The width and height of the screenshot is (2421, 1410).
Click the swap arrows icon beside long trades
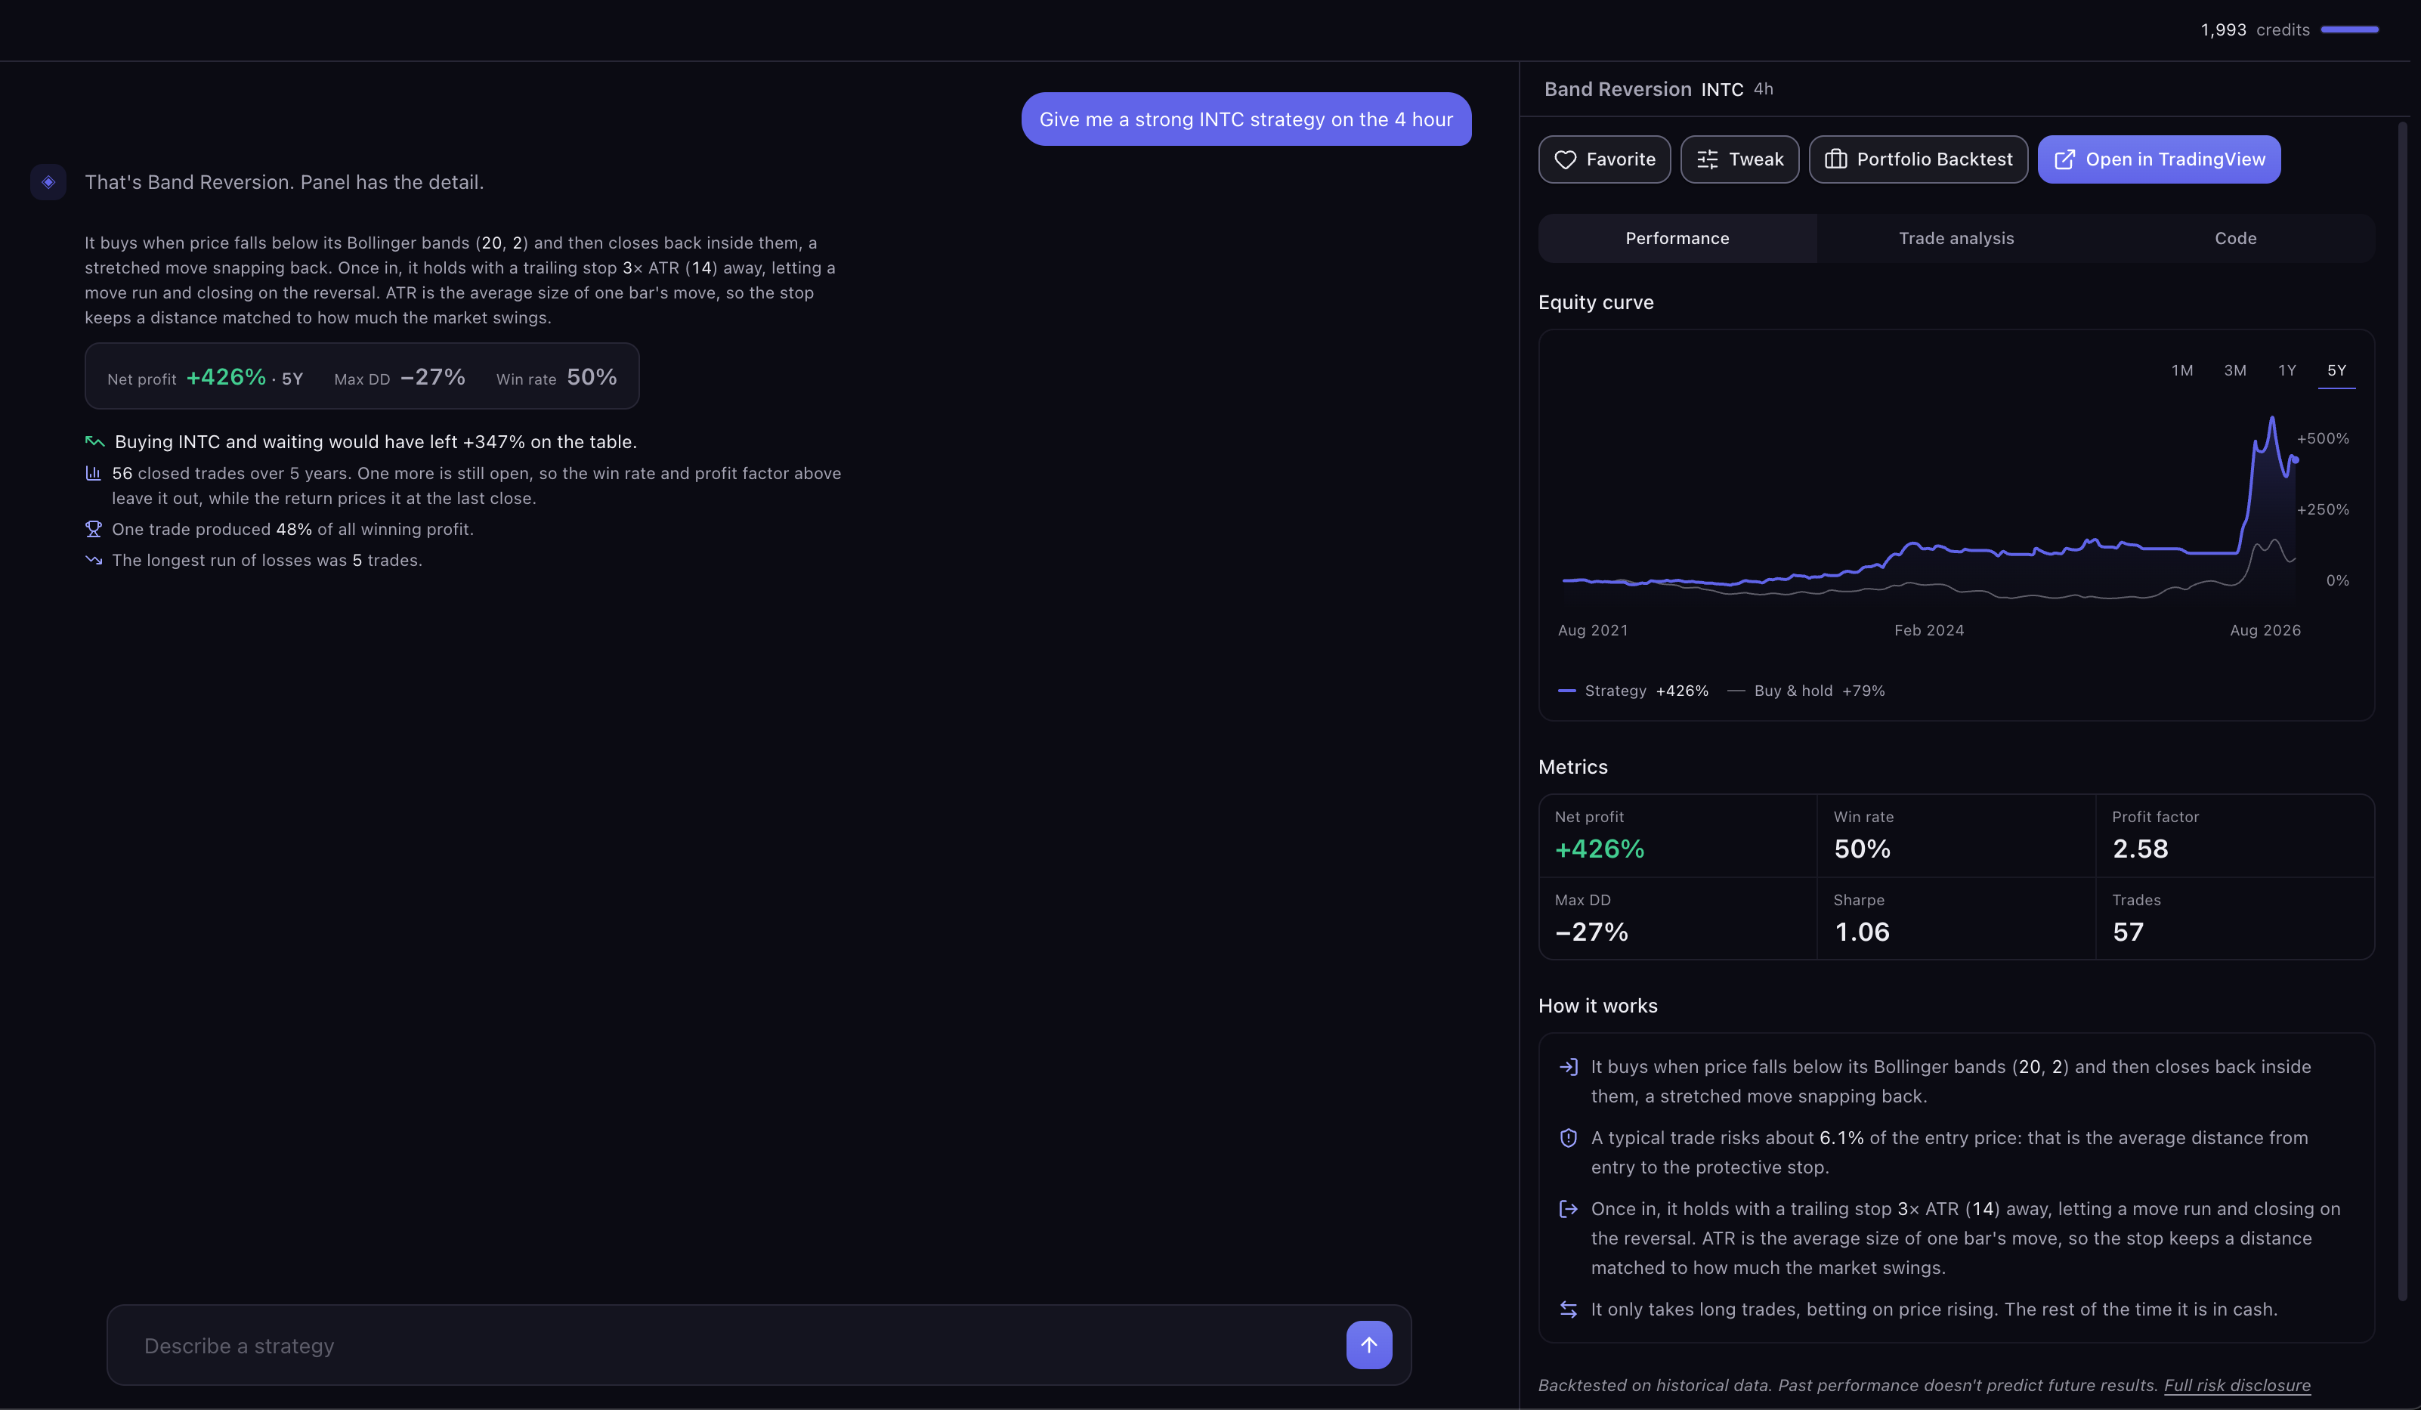coord(1568,1310)
